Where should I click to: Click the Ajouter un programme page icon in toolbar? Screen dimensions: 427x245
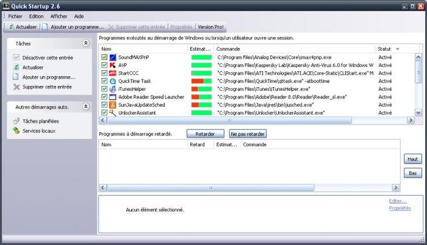[x=45, y=26]
